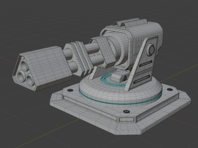The width and height of the screenshot is (198, 148).
Task: Select the small rectangular panel on platform front
Action: pos(127,120)
